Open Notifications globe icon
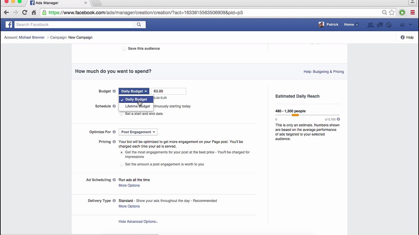The image size is (419, 235). (389, 25)
